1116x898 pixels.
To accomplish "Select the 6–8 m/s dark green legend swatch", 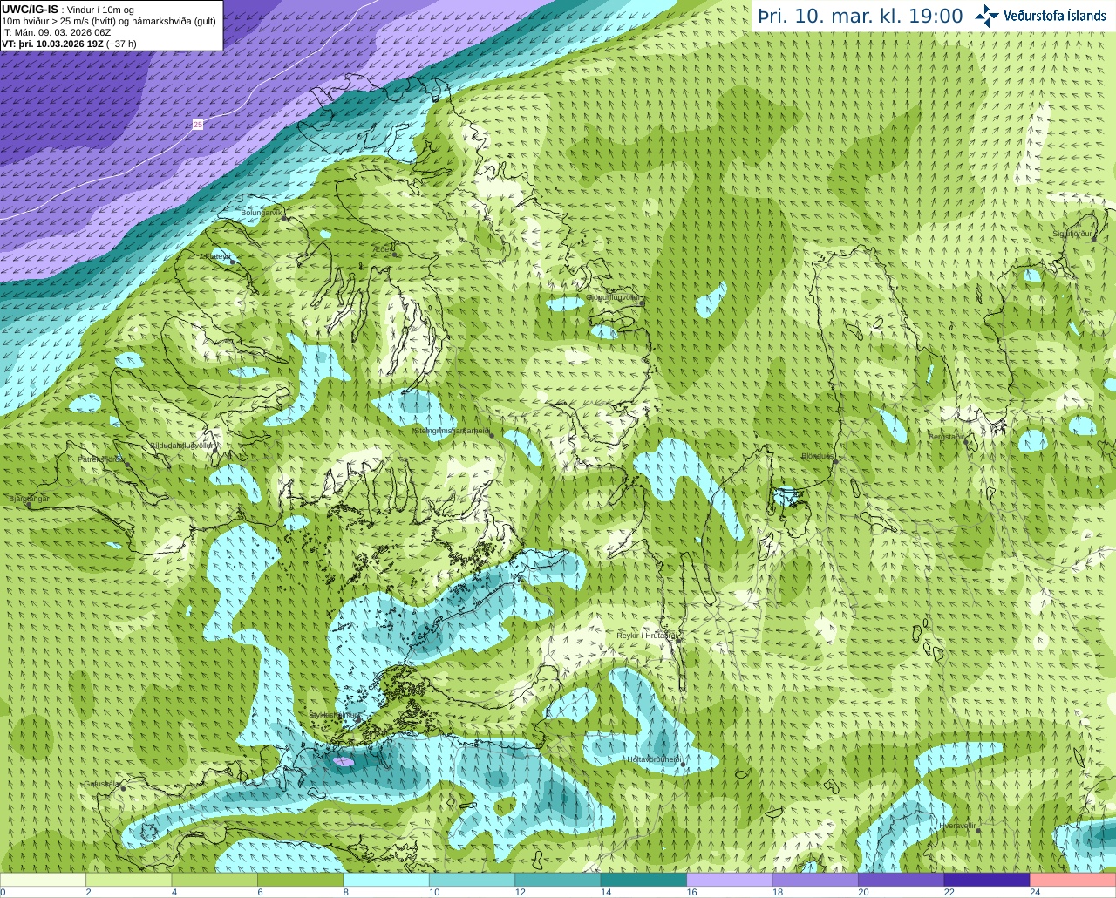I will tap(300, 880).
